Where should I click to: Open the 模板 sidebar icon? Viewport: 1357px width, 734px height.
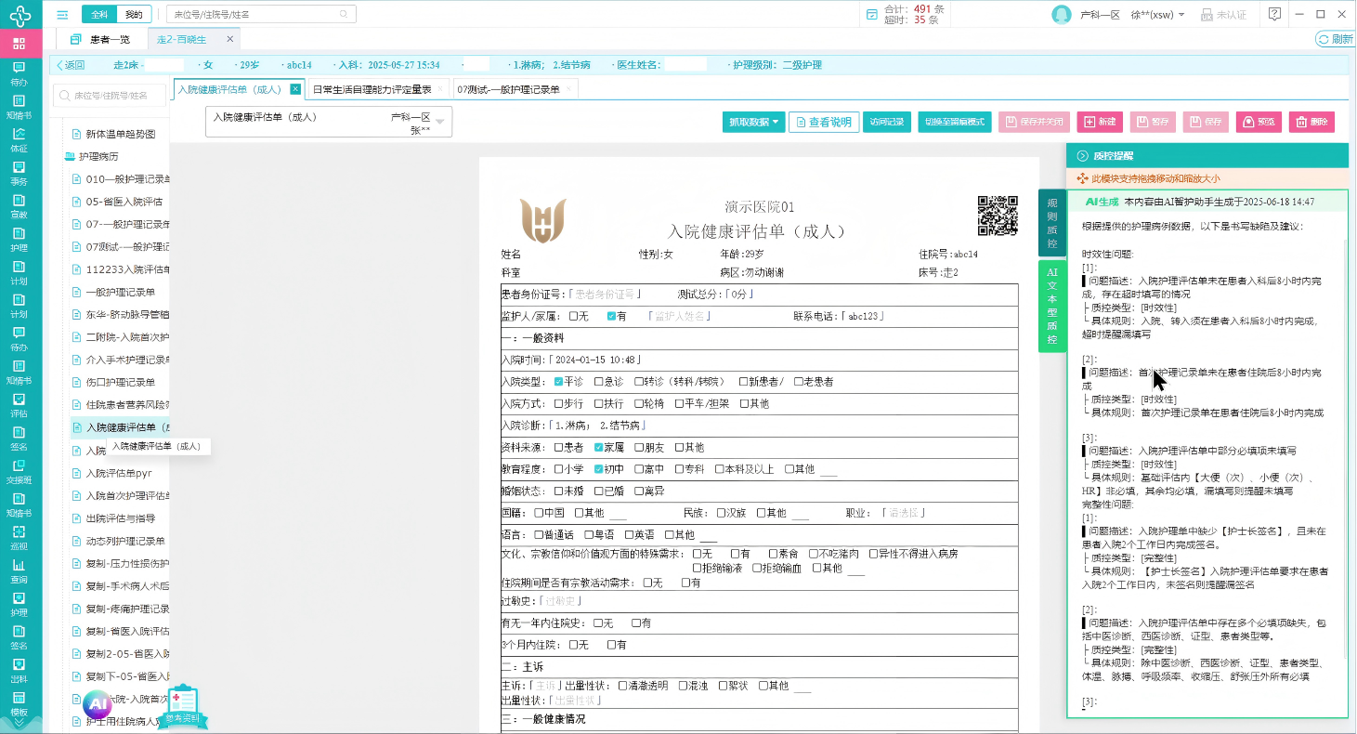click(19, 703)
